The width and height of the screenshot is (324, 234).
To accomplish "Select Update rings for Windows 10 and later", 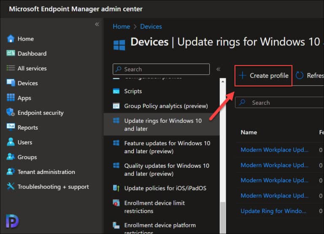I will 162,125.
